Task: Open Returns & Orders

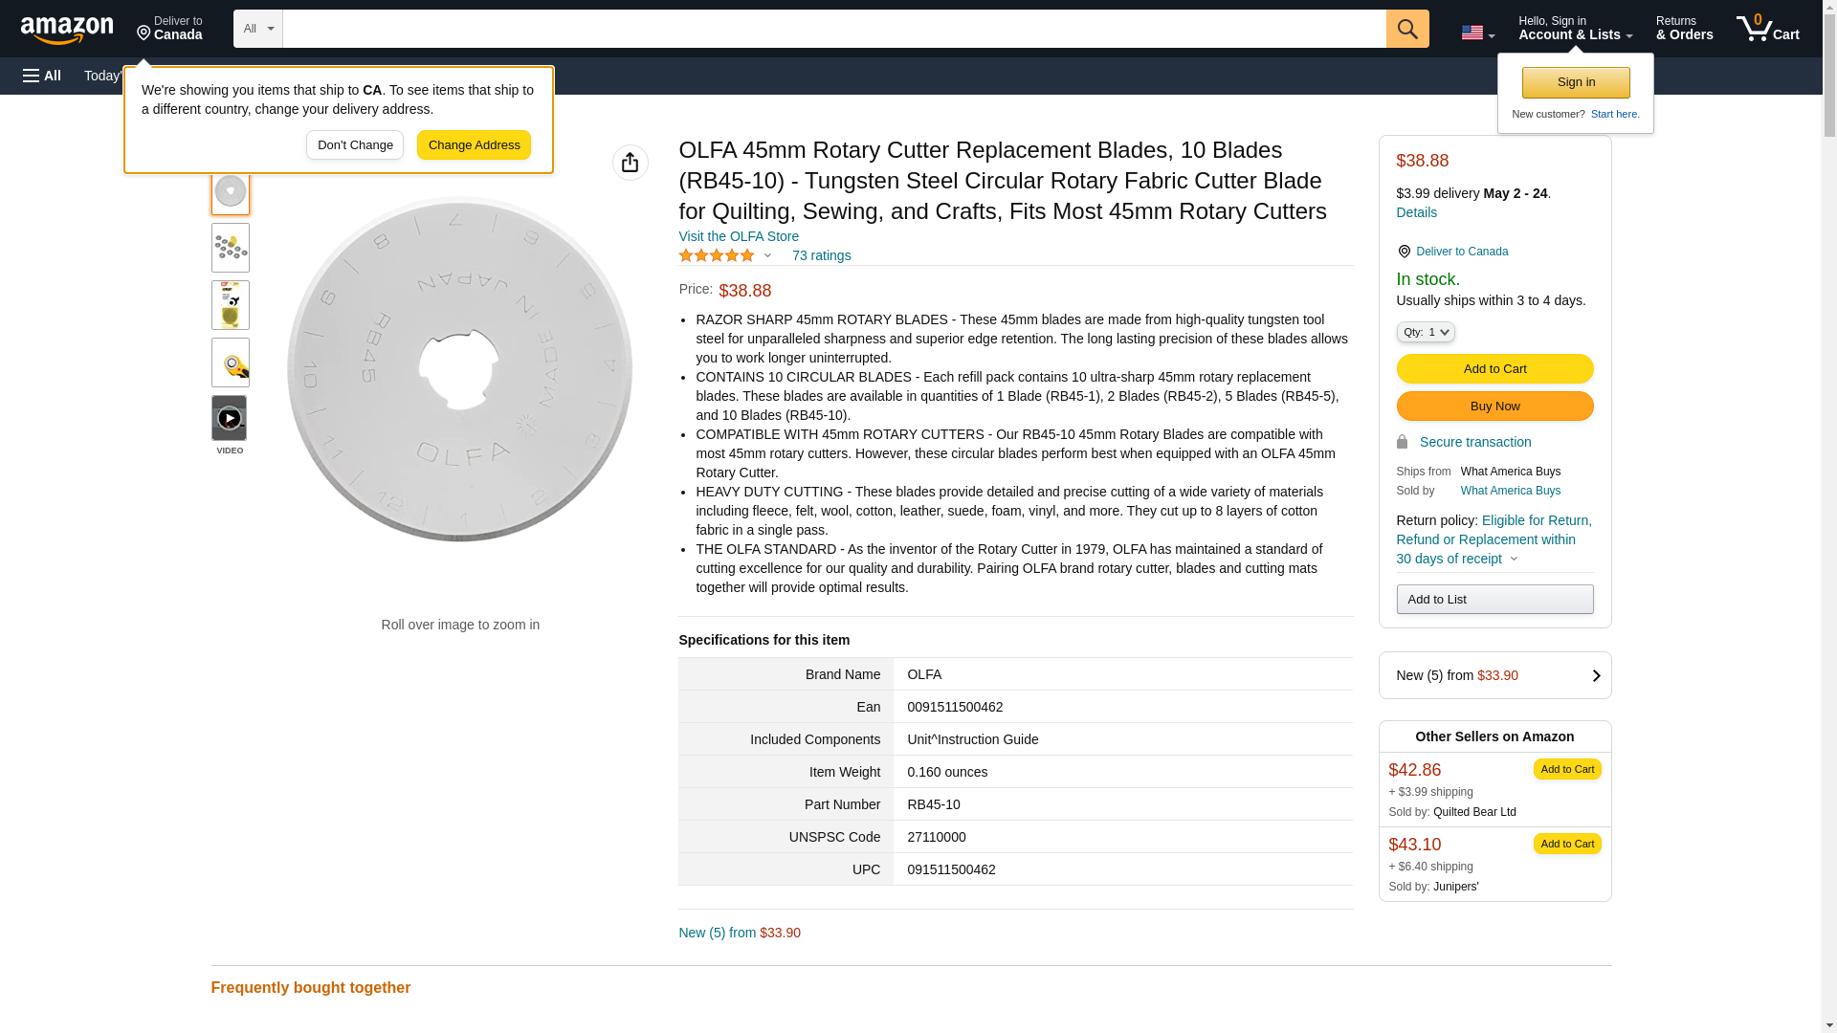Action: [x=1684, y=29]
